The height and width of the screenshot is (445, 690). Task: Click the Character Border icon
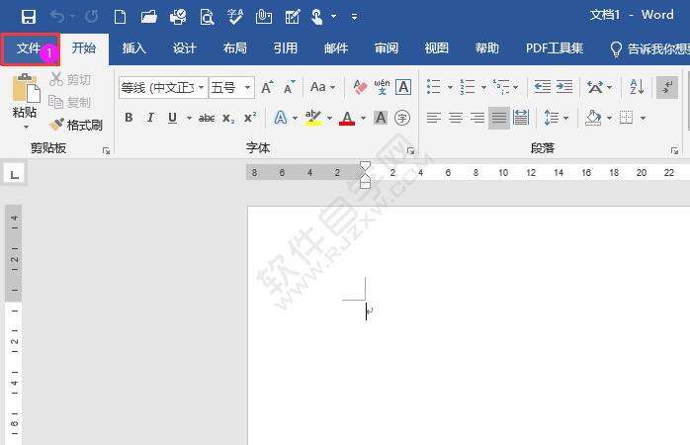(403, 87)
